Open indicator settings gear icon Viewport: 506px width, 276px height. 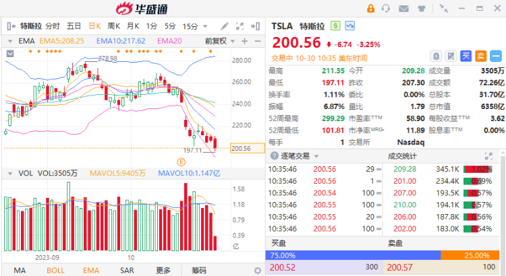tap(257, 271)
